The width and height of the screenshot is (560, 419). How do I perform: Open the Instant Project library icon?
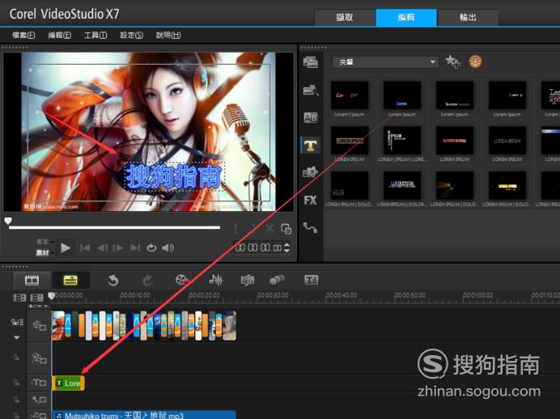point(311,90)
